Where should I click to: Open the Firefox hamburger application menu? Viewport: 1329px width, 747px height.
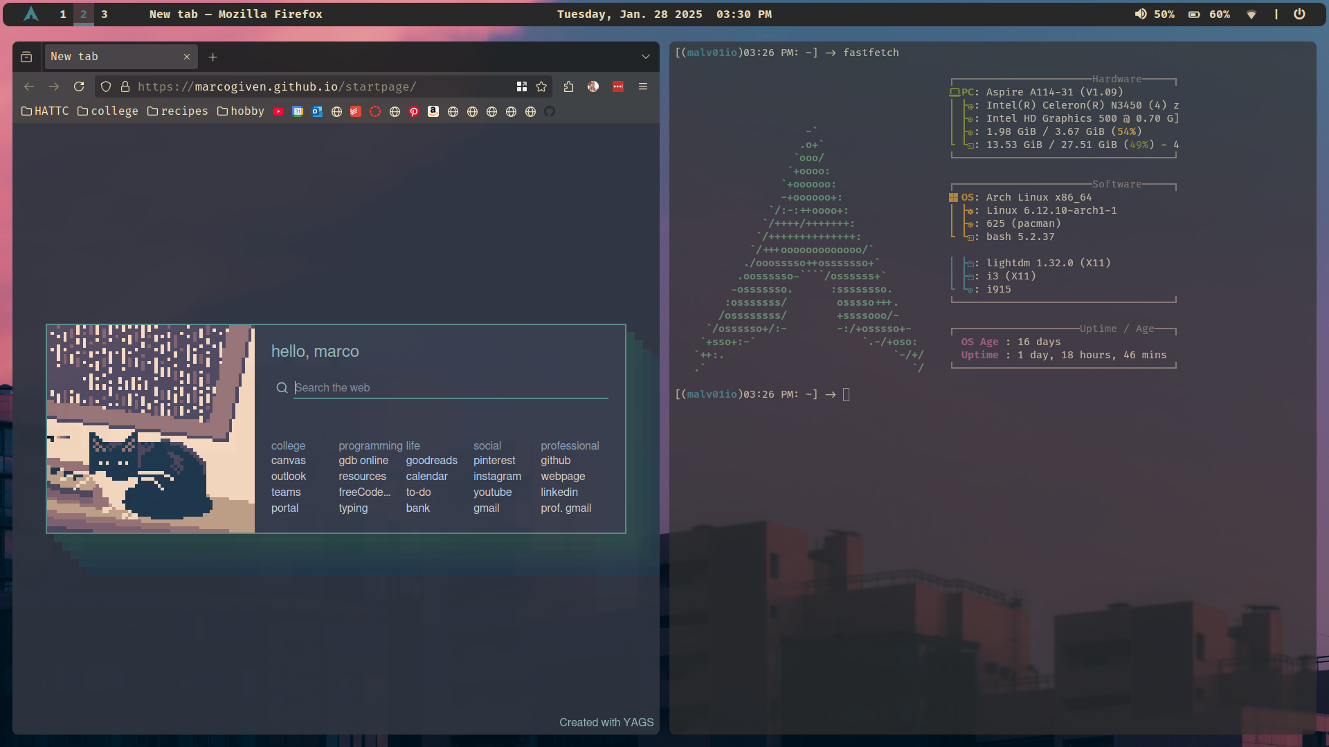[643, 86]
